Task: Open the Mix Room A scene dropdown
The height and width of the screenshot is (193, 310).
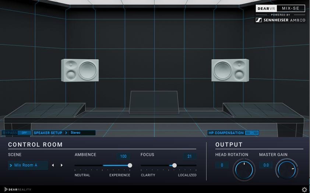Action: point(28,165)
